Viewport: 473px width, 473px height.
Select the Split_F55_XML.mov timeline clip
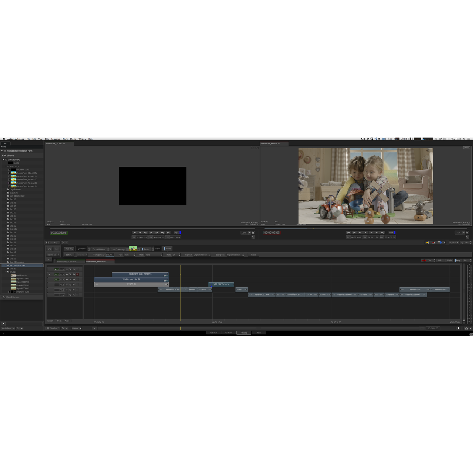tap(221, 284)
